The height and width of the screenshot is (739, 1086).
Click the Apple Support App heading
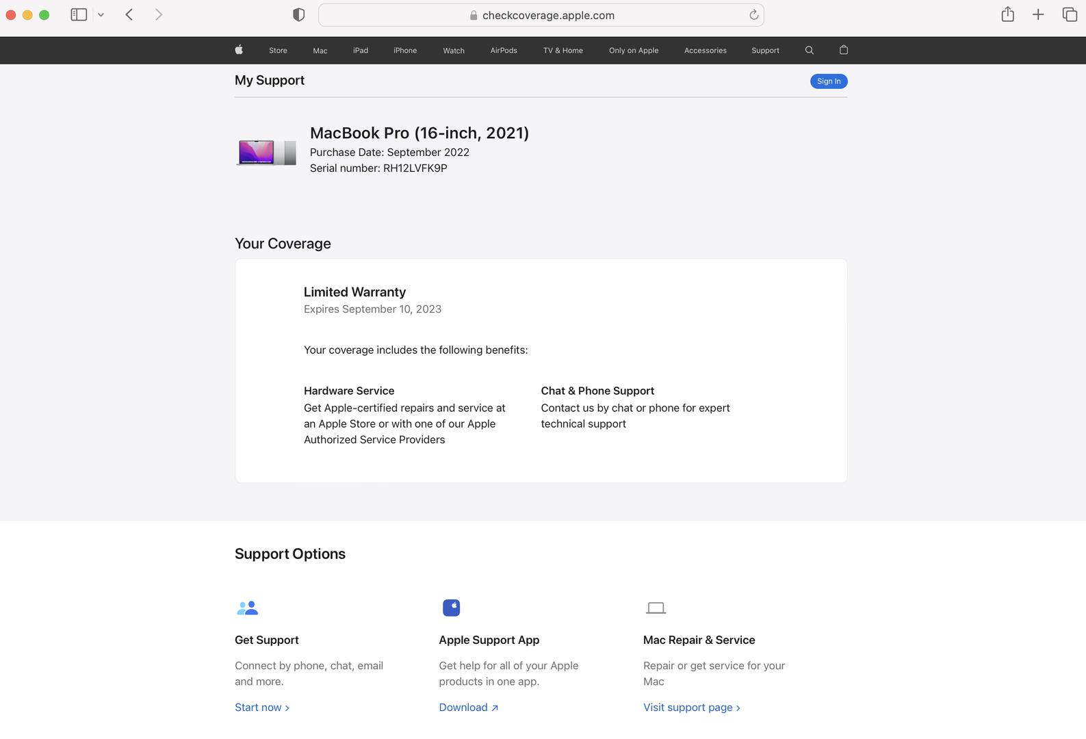point(489,640)
